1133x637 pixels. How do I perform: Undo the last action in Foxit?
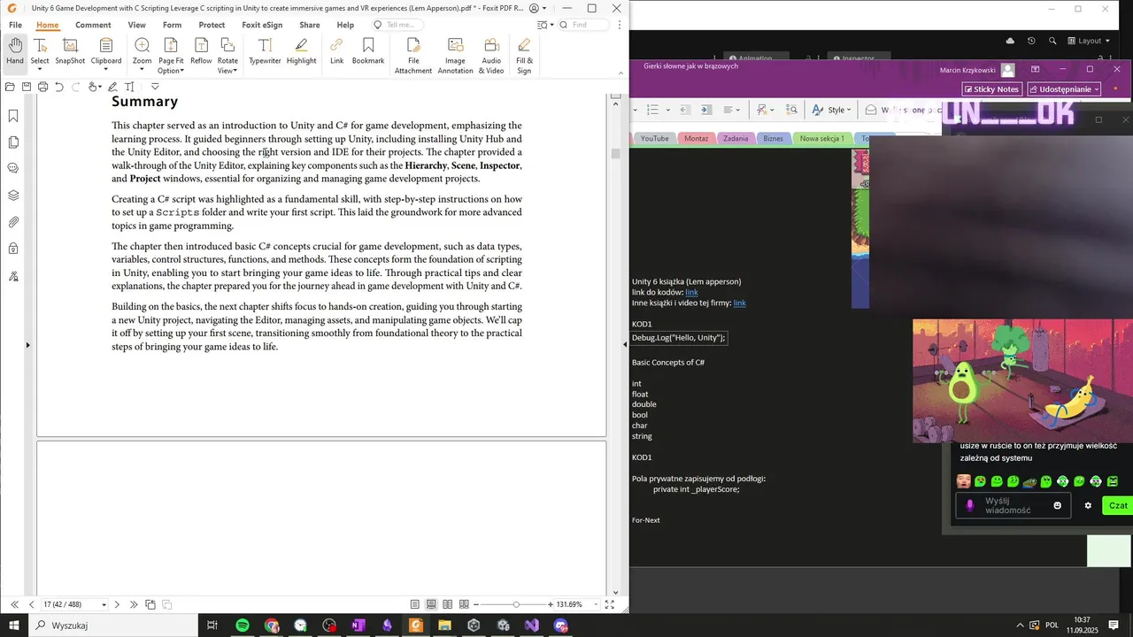point(59,87)
